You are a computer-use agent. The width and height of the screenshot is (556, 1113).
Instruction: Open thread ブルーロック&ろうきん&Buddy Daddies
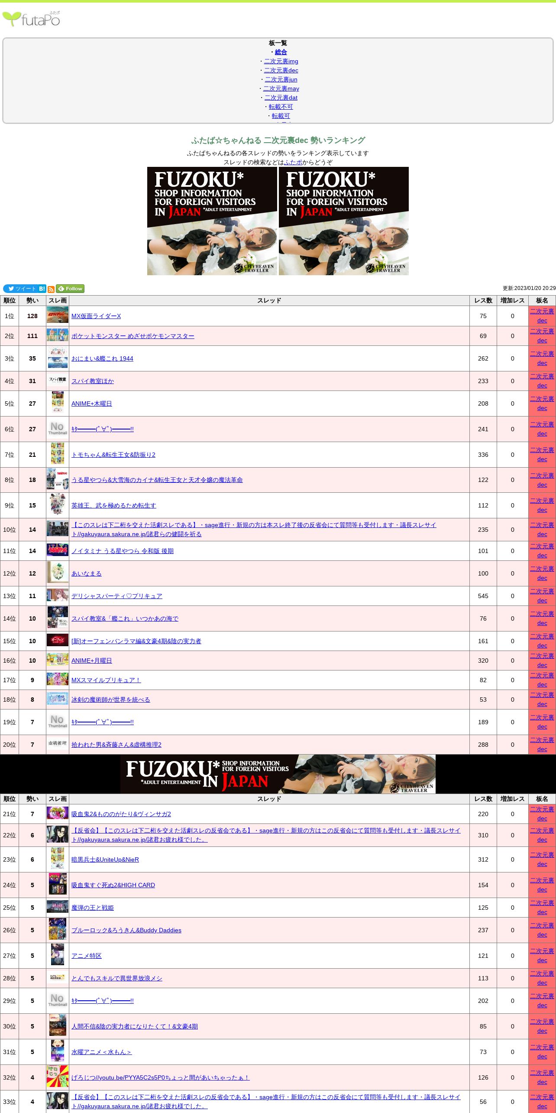126,930
